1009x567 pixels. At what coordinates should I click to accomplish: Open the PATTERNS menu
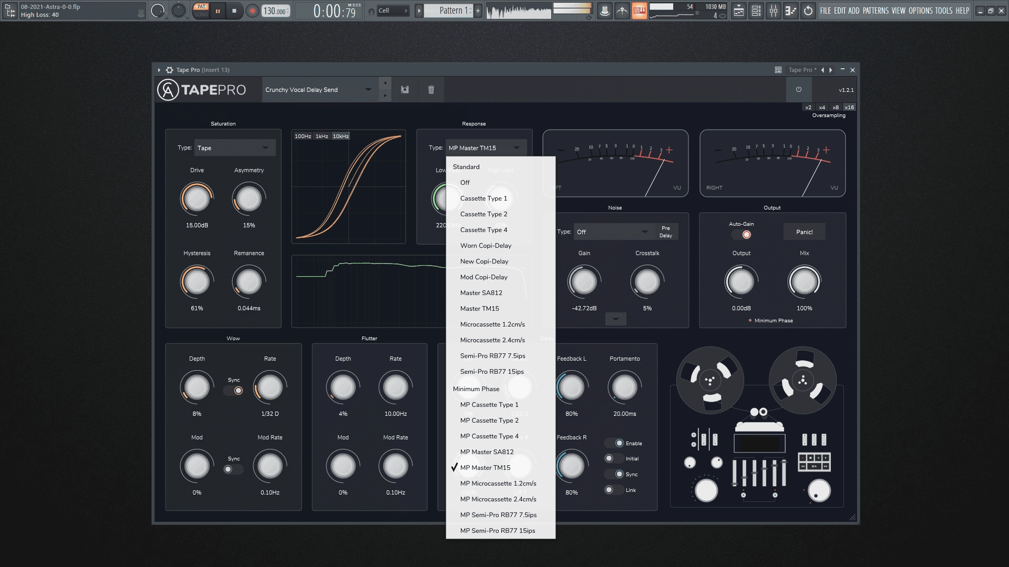(x=876, y=10)
